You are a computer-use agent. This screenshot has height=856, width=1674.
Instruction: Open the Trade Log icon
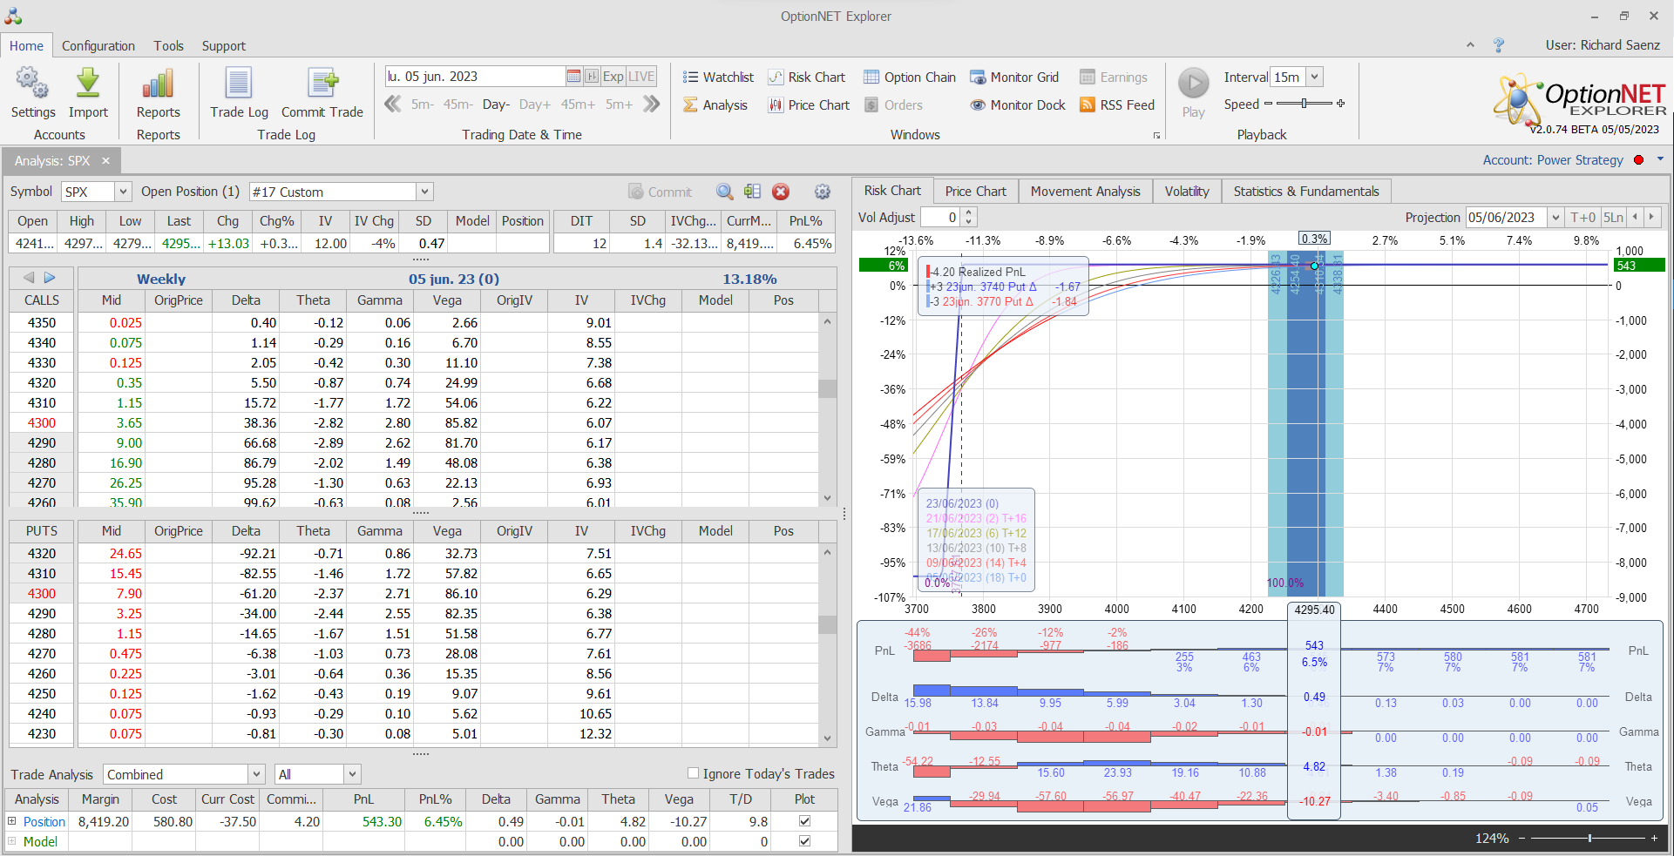coord(239,84)
